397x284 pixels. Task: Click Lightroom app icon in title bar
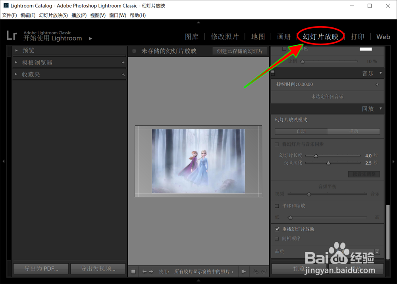click(x=6, y=5)
